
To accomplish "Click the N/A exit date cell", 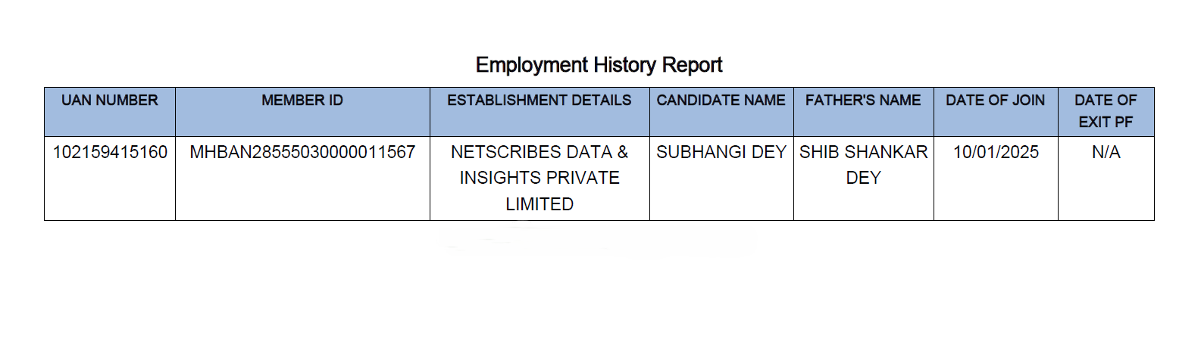I will [1106, 152].
